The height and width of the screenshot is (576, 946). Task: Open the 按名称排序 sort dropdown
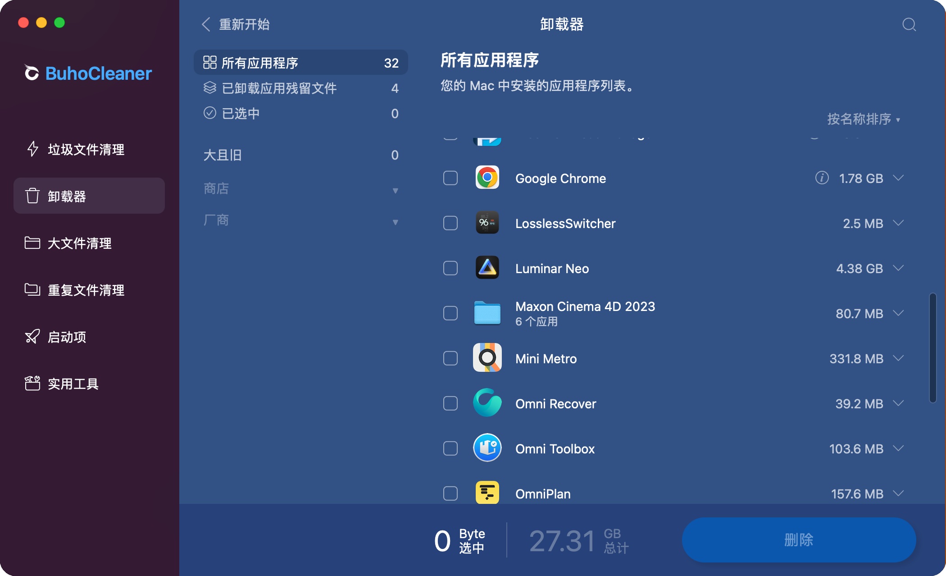[863, 119]
